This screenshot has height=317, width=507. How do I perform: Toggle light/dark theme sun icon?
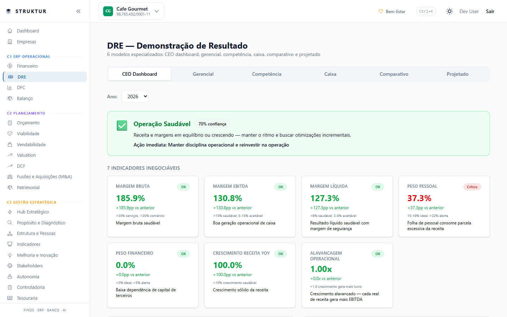pyautogui.click(x=449, y=11)
